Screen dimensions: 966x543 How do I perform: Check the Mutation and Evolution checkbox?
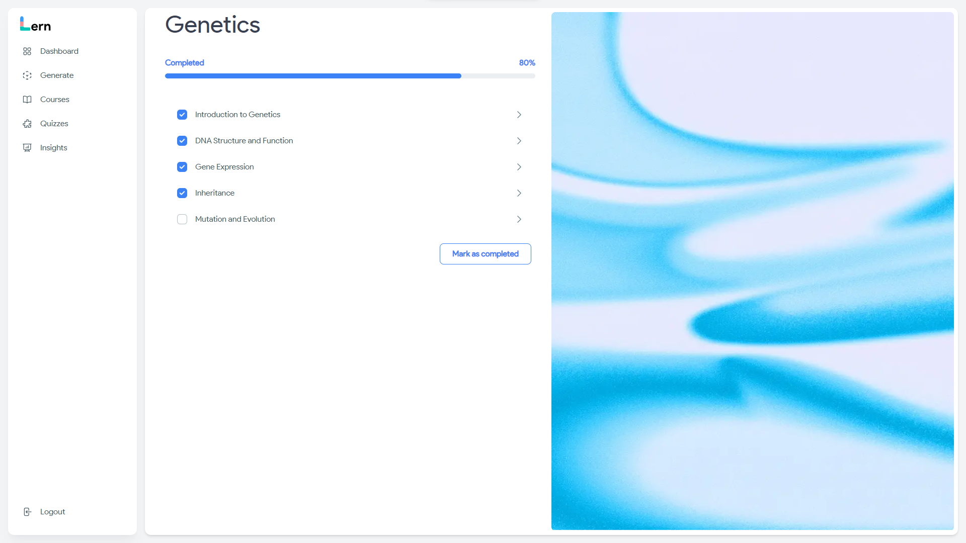(182, 219)
